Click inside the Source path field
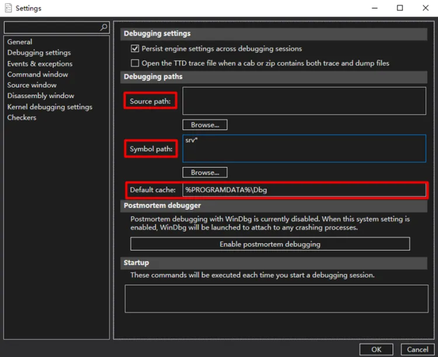 coord(304,101)
